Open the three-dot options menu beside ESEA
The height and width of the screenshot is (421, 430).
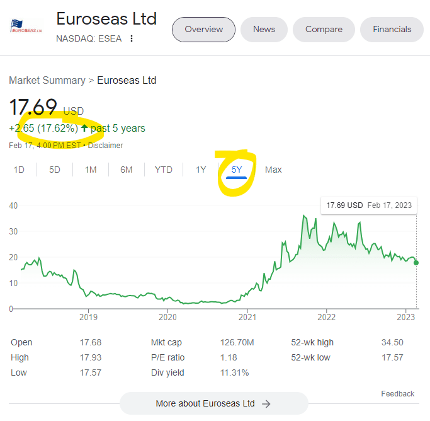tap(132, 38)
